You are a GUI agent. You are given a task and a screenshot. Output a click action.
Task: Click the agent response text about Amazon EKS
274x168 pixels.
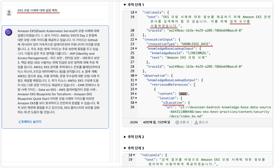click(x=59, y=71)
